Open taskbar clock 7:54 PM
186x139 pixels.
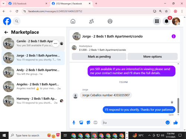170,135
